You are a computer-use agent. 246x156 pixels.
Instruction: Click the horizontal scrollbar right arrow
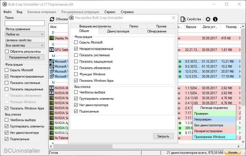click(239, 147)
